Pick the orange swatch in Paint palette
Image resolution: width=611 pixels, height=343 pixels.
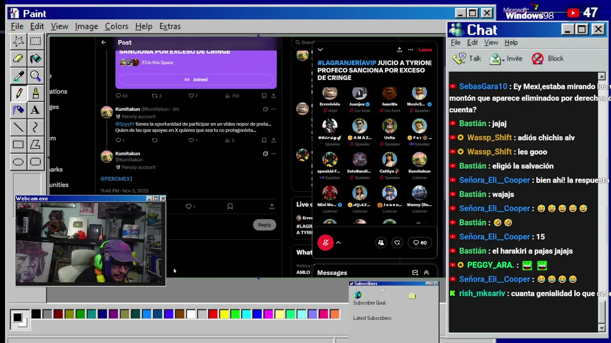[335, 314]
